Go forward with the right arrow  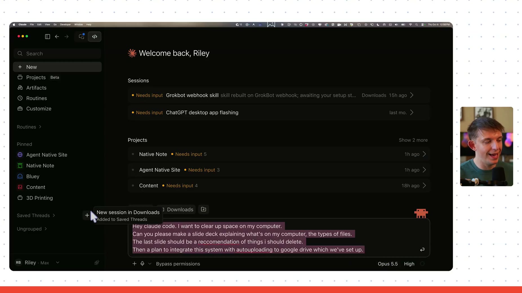coord(66,37)
